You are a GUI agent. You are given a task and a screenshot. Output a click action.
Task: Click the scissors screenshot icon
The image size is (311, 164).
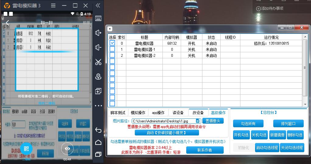coord(98,62)
